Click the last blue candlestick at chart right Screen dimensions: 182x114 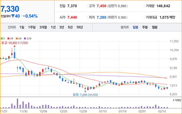pyautogui.click(x=167, y=88)
